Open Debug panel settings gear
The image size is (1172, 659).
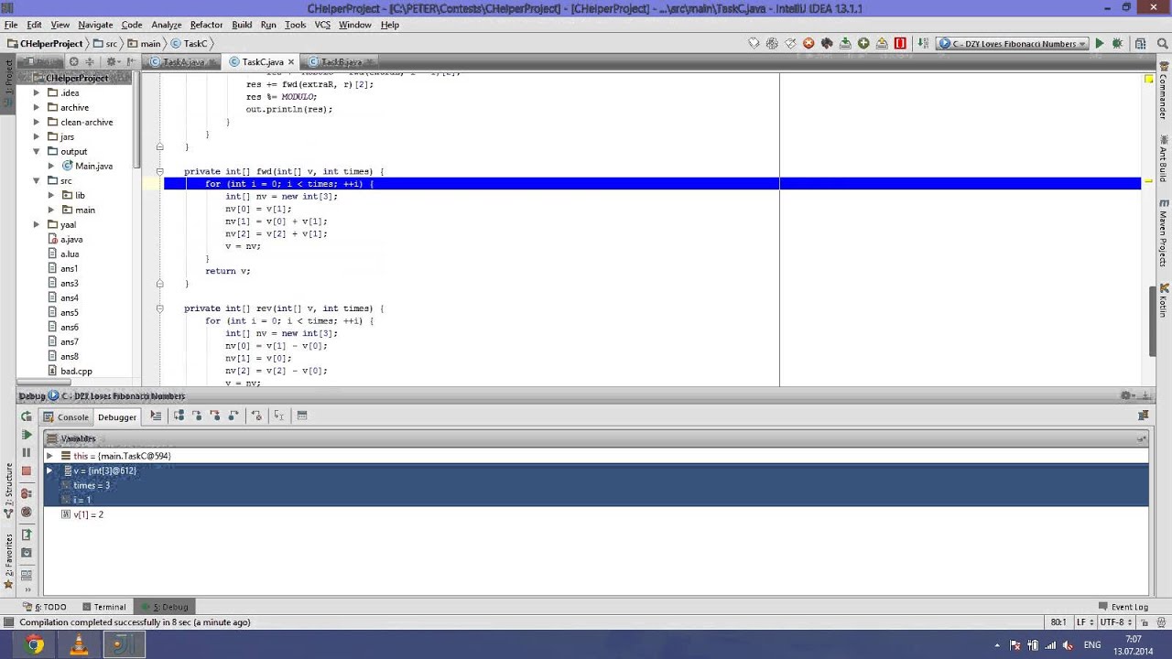[1128, 395]
